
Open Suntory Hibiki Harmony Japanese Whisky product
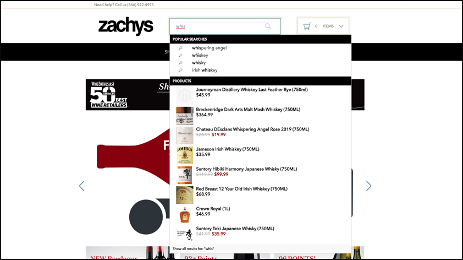coord(246,169)
